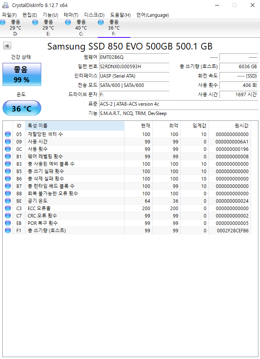Click status icon for attribute F1

[x=8, y=230]
